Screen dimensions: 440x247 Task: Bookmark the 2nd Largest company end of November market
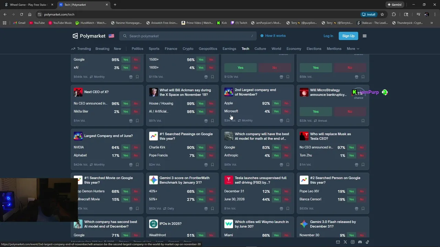tap(288, 121)
